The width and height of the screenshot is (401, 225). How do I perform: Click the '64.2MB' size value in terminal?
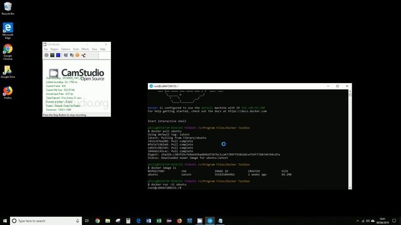pos(286,174)
